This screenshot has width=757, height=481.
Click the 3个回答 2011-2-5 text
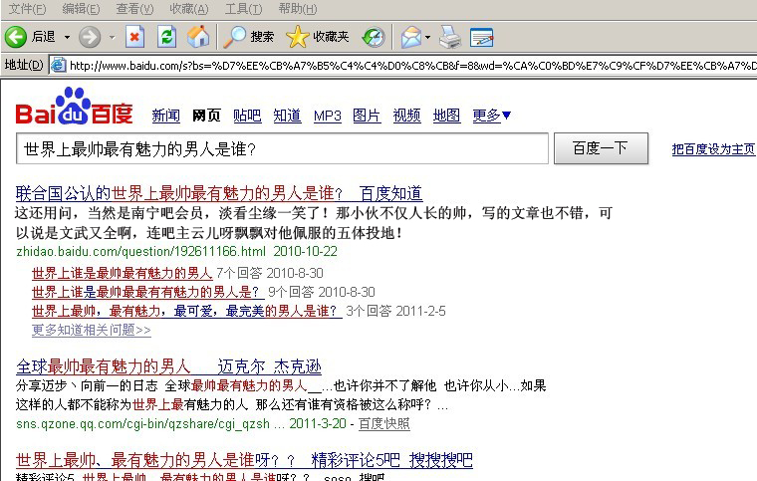(x=395, y=311)
